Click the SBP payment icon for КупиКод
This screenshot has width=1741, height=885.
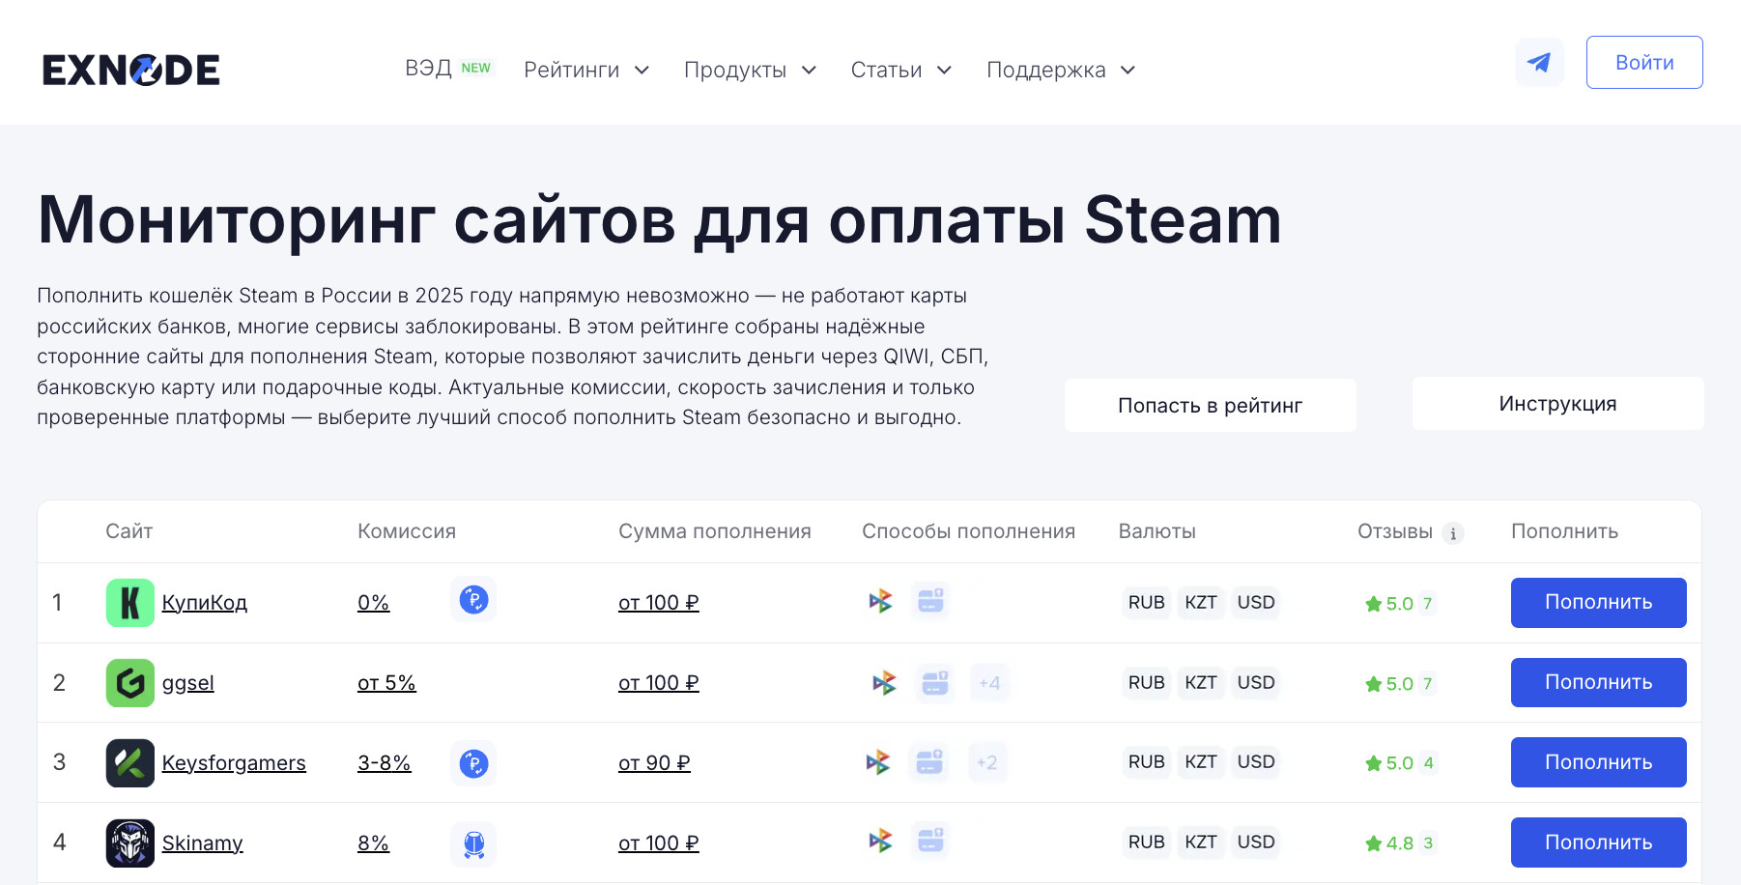[x=880, y=601]
